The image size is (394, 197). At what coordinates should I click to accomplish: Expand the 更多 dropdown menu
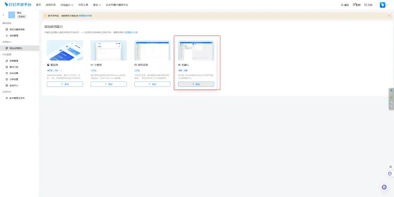coord(97,5)
